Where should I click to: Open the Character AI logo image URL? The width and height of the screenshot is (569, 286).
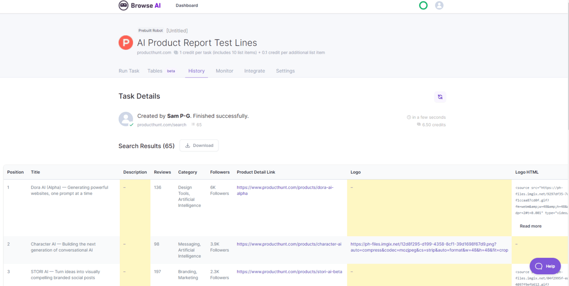pos(429,247)
